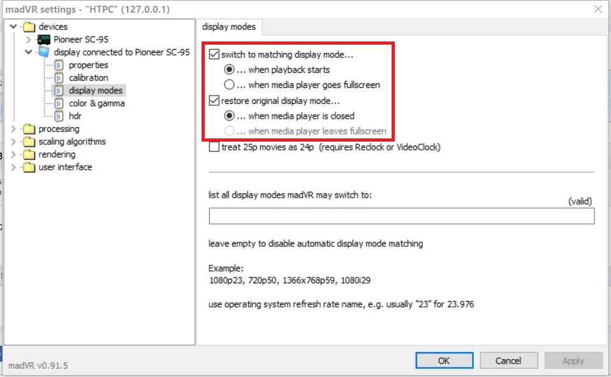Close the madVR settings window
The width and height of the screenshot is (611, 377).
(x=598, y=9)
